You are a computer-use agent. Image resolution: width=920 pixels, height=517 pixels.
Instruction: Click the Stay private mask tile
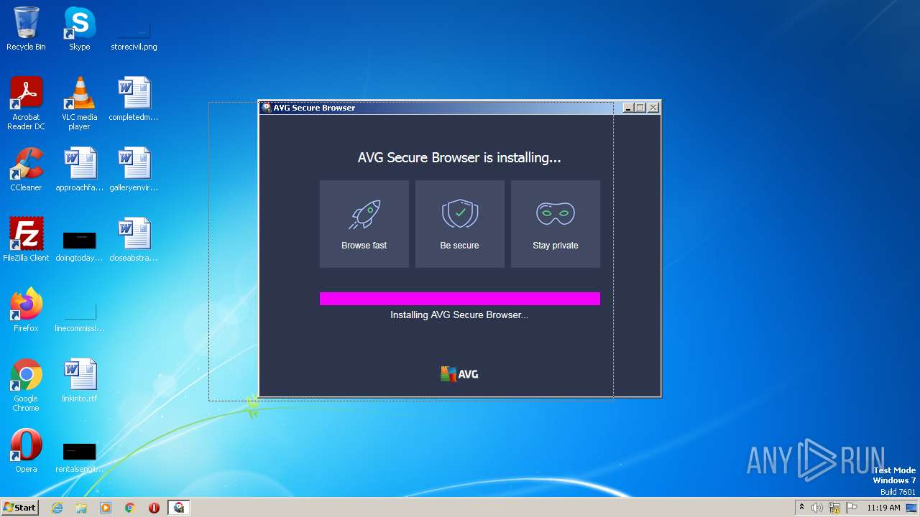(556, 224)
